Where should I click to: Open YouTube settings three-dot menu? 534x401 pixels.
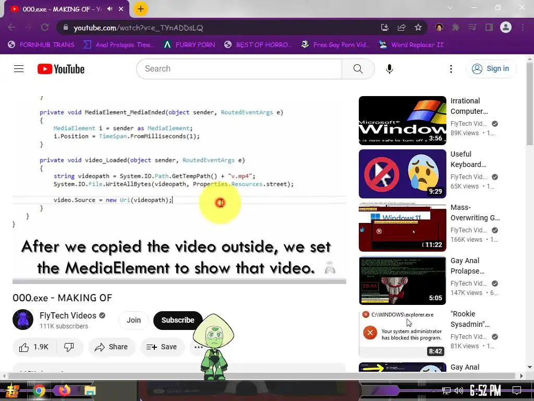pos(451,69)
